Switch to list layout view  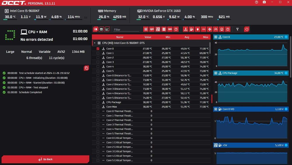click(95, 29)
